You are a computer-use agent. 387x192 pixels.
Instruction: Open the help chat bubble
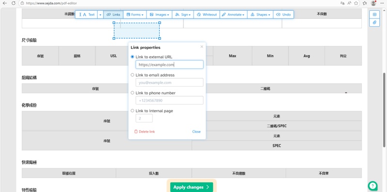372,186
